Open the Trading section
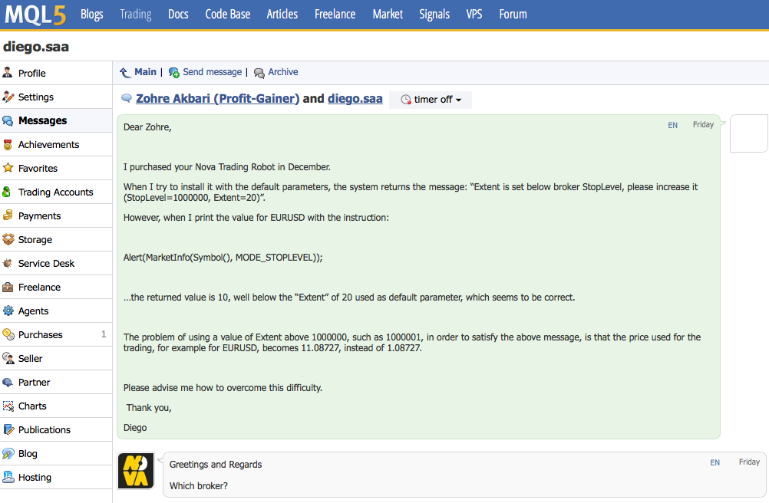The height and width of the screenshot is (503, 769). [x=135, y=15]
